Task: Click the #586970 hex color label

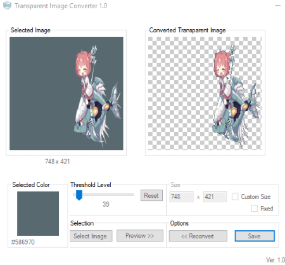Action: click(x=23, y=242)
